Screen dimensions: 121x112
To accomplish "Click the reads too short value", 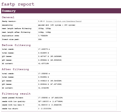I will [x=45, y=109].
